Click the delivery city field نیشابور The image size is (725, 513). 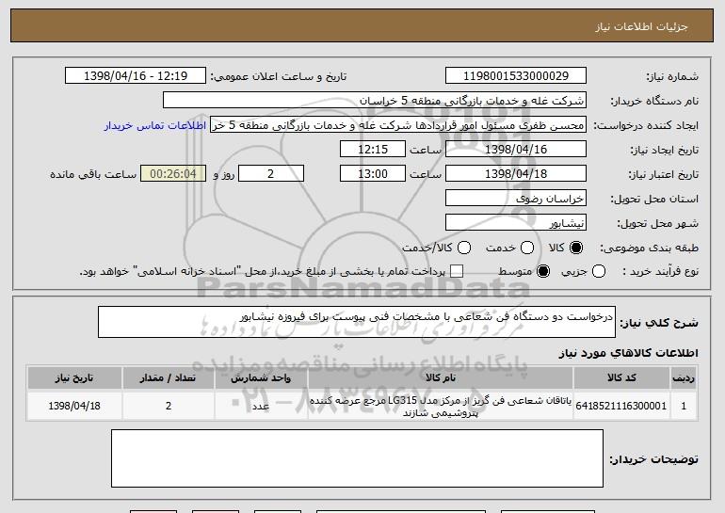tap(516, 223)
